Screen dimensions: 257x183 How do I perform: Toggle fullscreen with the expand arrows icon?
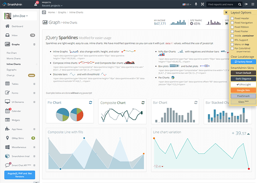(x=202, y=4)
